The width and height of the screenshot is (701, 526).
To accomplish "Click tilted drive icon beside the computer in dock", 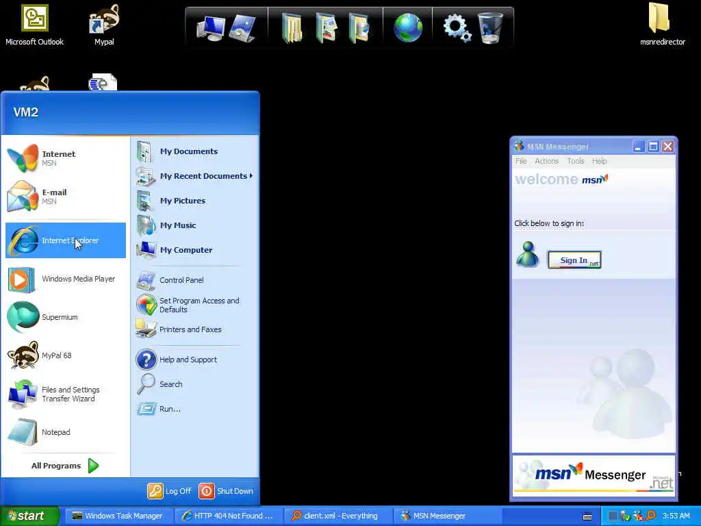I will 243,27.
